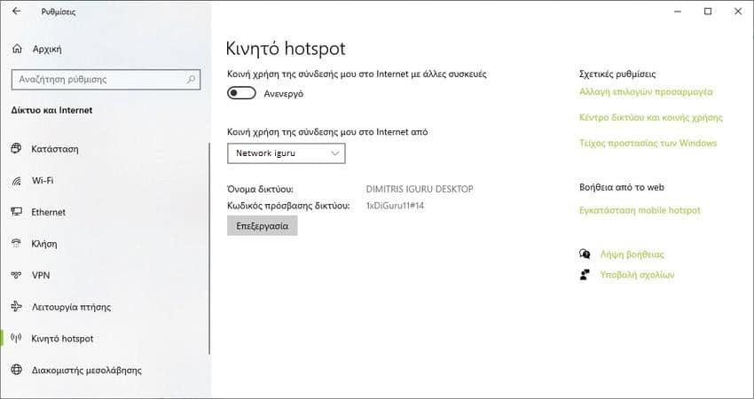Select the Κατάσταση globe icon
The image size is (754, 399).
[x=16, y=149]
